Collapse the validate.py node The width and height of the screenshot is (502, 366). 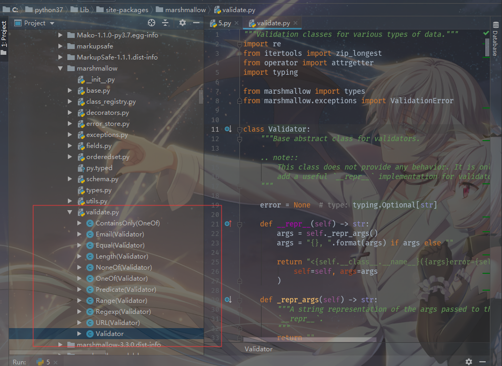pyautogui.click(x=70, y=212)
